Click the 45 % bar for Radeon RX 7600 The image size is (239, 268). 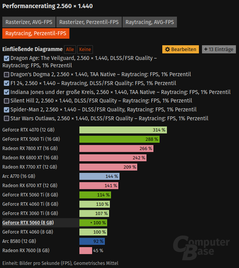[x=86, y=251]
